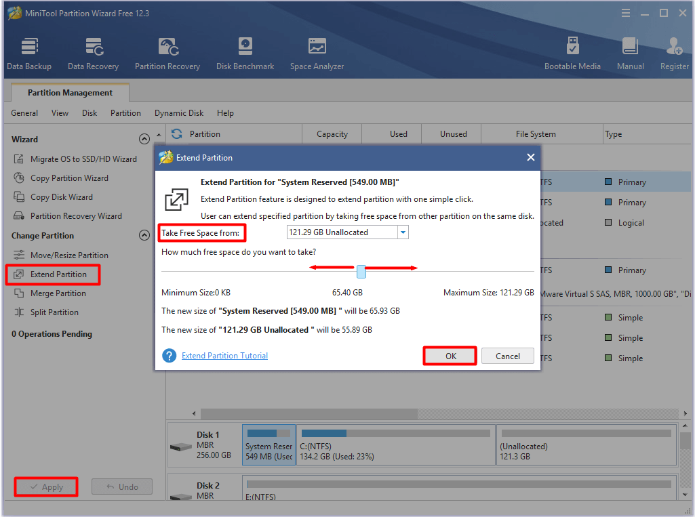Create Bootable Media
This screenshot has height=517, width=695.
pos(572,53)
